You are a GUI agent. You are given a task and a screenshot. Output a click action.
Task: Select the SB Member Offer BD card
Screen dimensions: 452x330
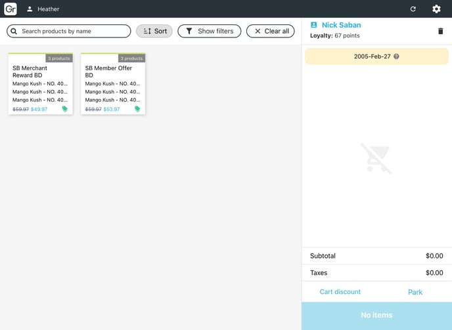coord(112,84)
